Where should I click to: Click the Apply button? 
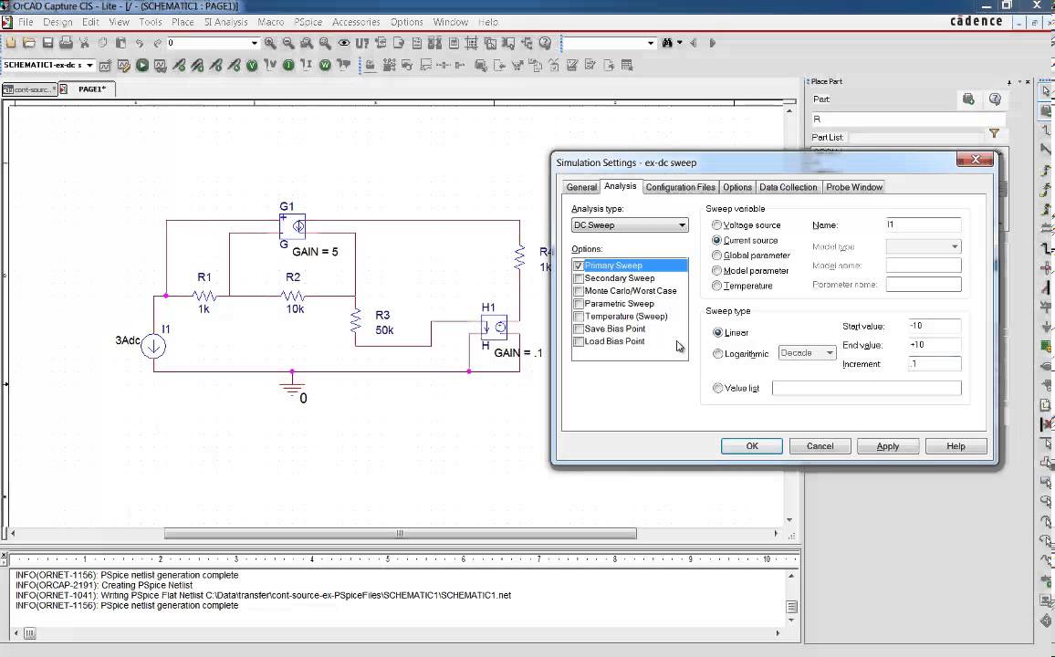pos(887,446)
